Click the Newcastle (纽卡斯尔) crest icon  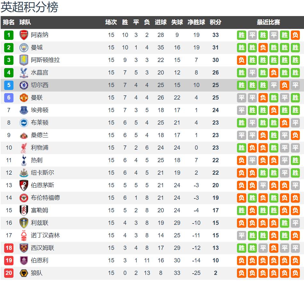pos(24,173)
